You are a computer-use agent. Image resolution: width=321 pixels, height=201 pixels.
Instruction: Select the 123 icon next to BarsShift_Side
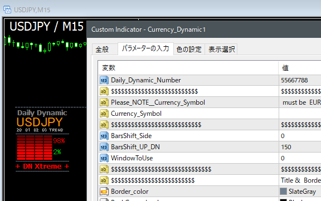[x=104, y=136]
